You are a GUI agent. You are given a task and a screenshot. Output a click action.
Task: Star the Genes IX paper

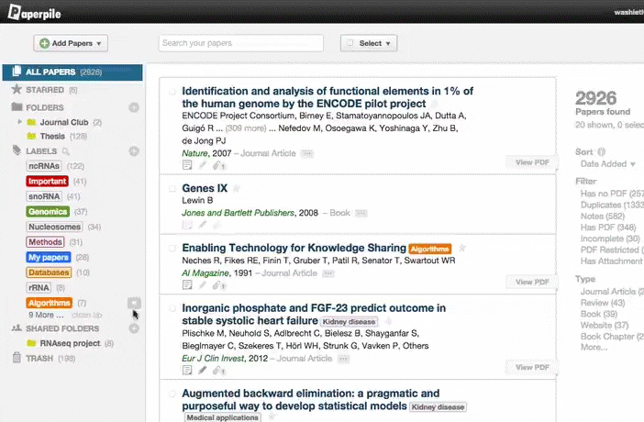pos(236,188)
